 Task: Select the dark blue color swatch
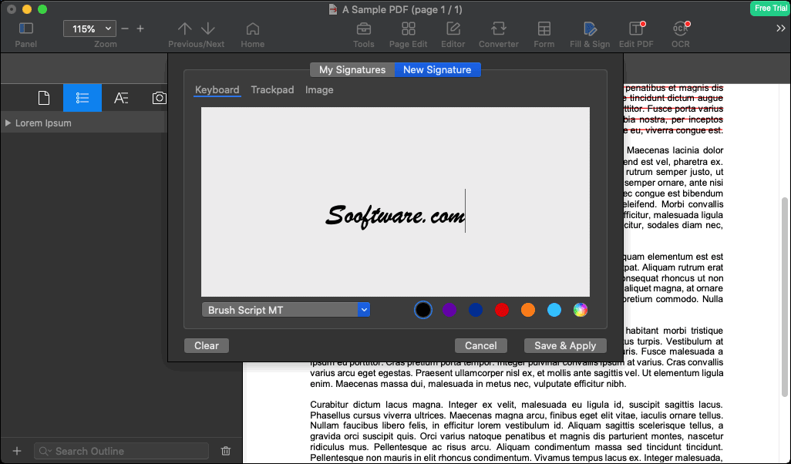click(476, 310)
